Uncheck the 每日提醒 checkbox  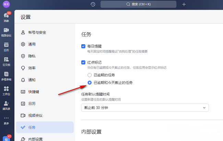click(x=83, y=46)
